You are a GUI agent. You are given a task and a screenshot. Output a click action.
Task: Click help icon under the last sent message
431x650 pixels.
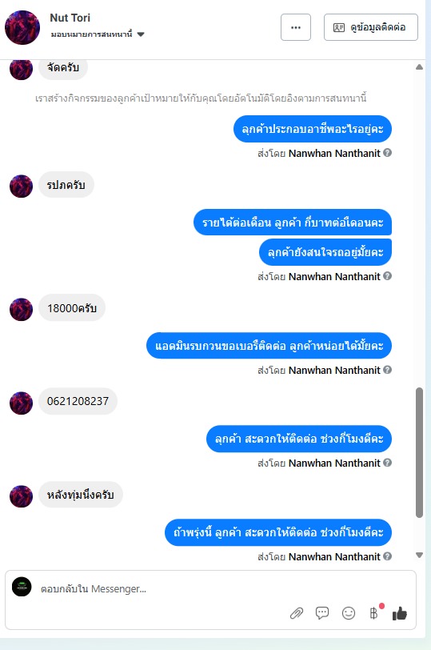tap(387, 556)
